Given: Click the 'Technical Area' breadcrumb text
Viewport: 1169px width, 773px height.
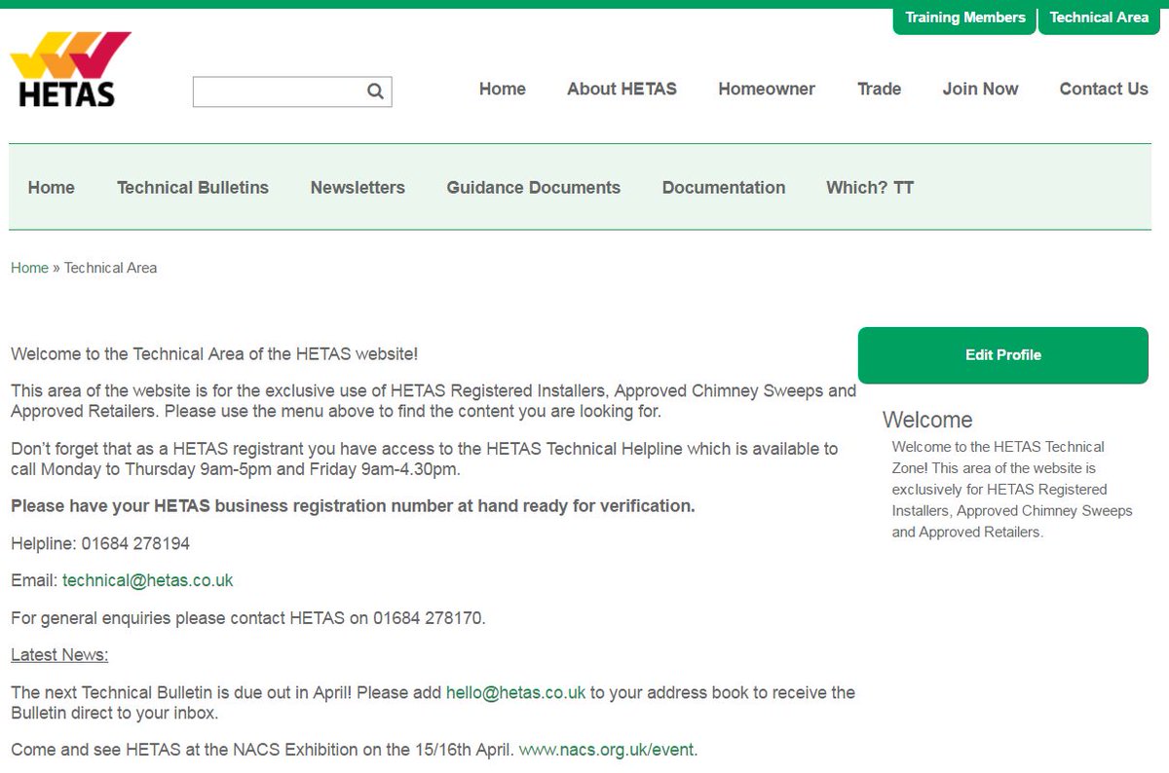Looking at the screenshot, I should click(110, 268).
